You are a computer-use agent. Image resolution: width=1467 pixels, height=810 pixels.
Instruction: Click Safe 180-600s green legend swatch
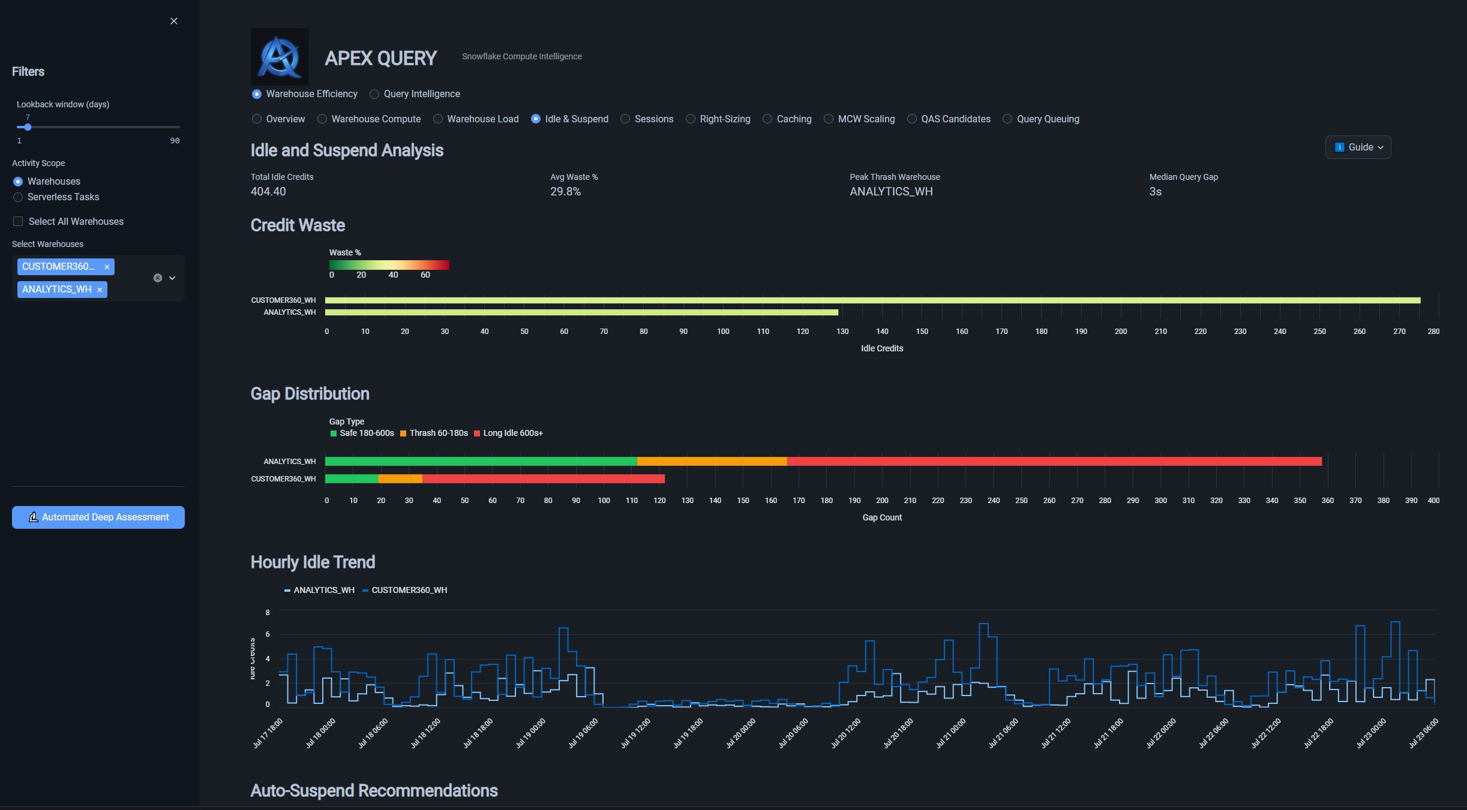tap(334, 433)
